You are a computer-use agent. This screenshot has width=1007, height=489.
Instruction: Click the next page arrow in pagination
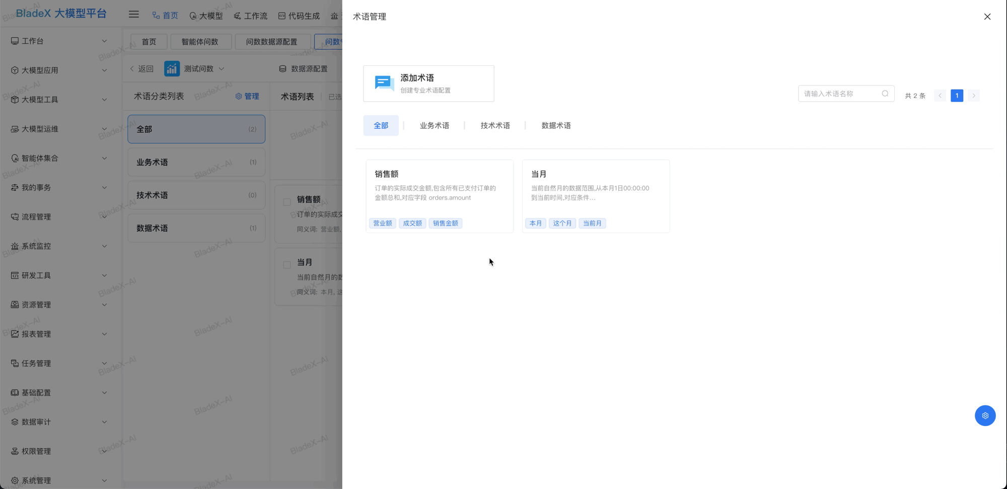coord(974,95)
